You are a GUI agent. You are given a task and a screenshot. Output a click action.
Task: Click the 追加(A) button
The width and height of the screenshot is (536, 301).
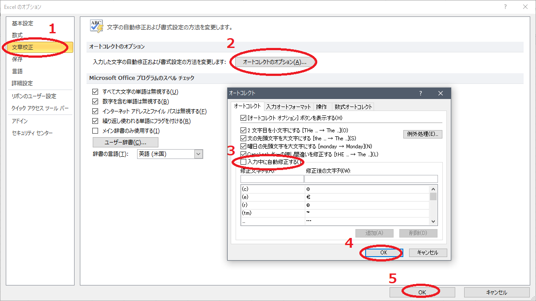(374, 233)
